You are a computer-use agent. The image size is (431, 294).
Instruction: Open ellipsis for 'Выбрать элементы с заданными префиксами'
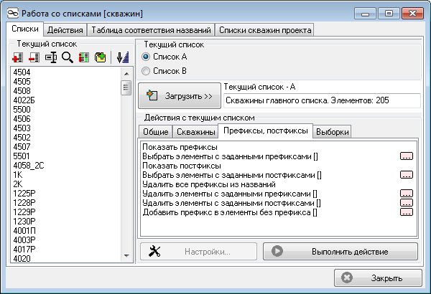(407, 156)
